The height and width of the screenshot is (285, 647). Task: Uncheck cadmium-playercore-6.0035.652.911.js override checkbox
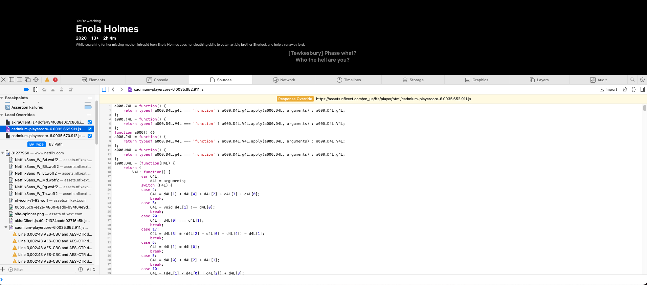pyautogui.click(x=90, y=129)
